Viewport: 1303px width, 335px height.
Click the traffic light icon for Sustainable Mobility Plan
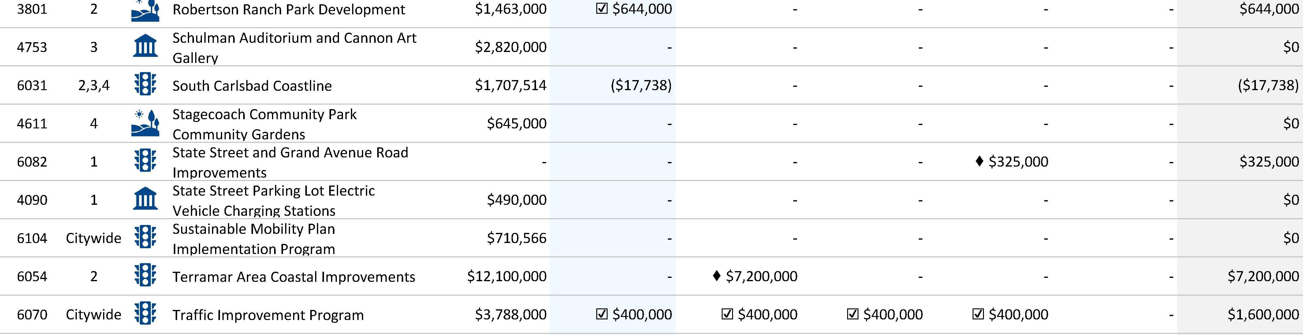tap(145, 237)
